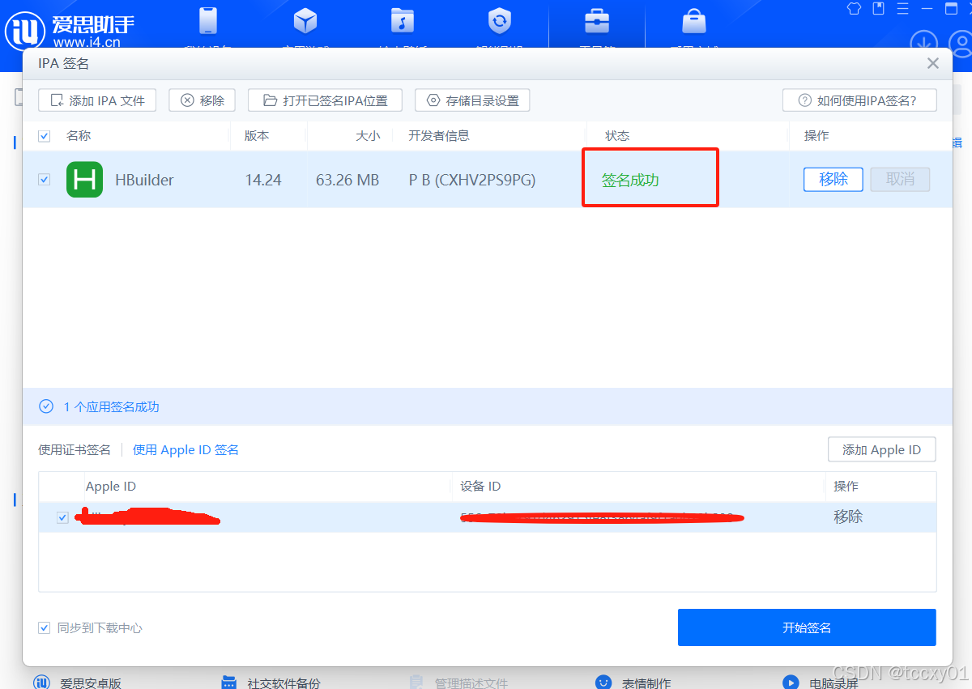
Task: Open 管理描述文件 tool
Action: click(x=458, y=683)
